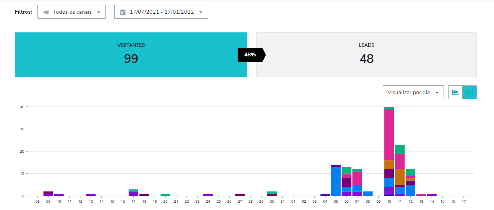Click the visitor count number 99
This screenshot has height=210, width=494.
(x=131, y=59)
